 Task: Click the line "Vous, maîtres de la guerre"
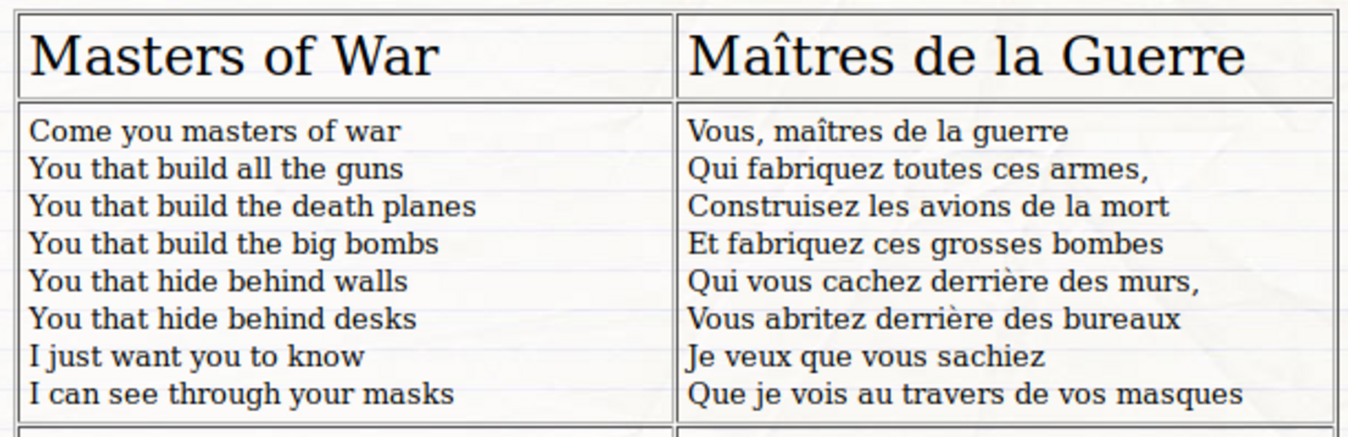click(877, 132)
